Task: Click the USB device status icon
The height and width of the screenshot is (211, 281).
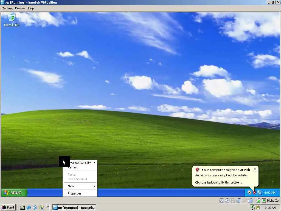Action: (x=245, y=200)
